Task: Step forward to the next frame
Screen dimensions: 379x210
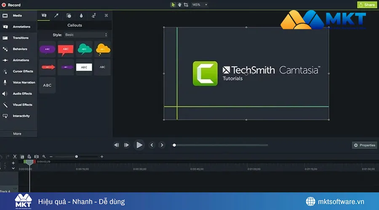Action: pos(126,145)
